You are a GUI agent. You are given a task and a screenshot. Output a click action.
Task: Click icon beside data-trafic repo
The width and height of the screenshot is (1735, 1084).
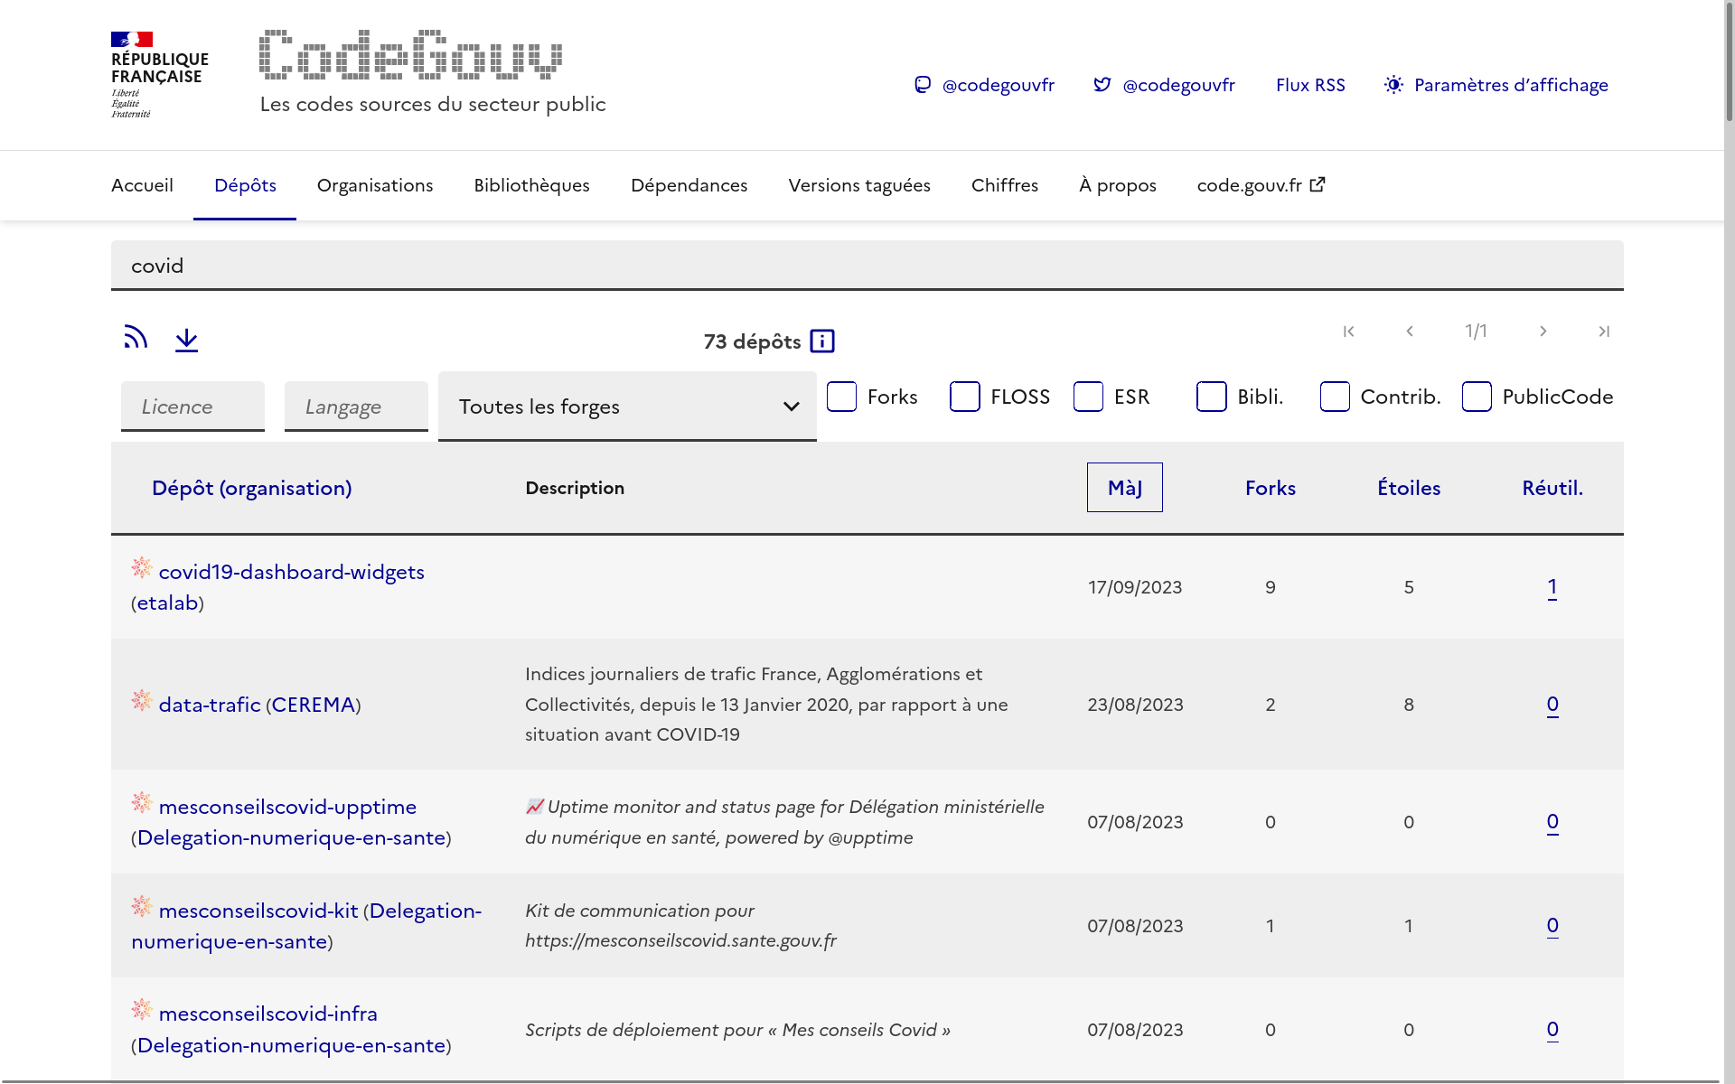pos(142,700)
